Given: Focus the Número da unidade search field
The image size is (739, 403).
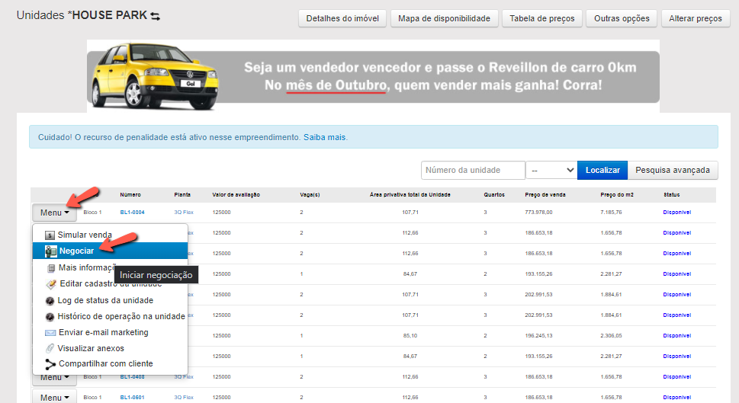Looking at the screenshot, I should click(x=473, y=171).
